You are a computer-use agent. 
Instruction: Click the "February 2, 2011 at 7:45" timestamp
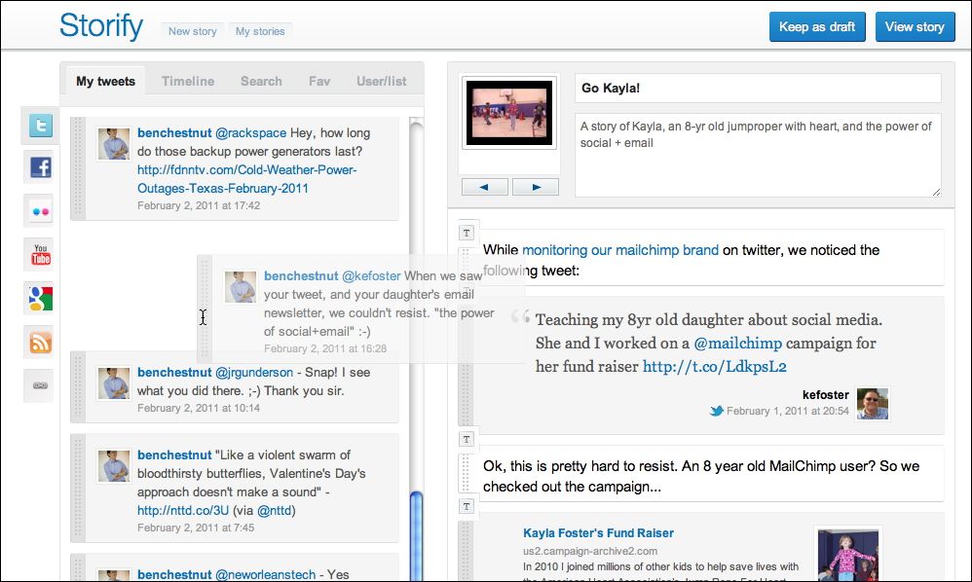pyautogui.click(x=196, y=527)
